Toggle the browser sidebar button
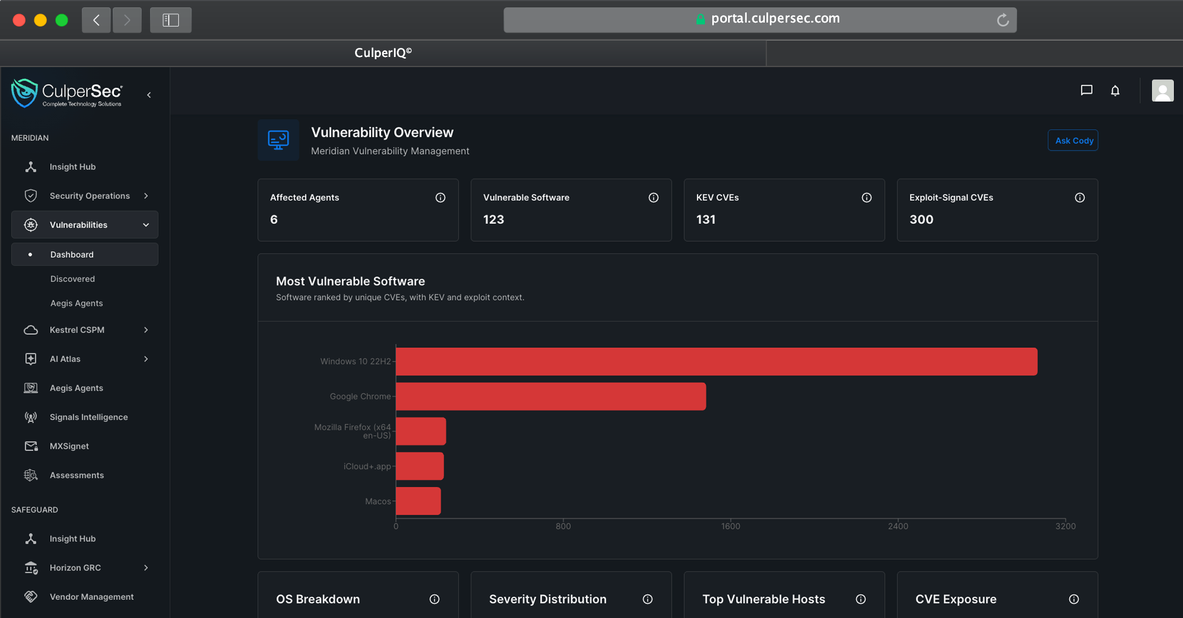1183x618 pixels. pos(170,20)
